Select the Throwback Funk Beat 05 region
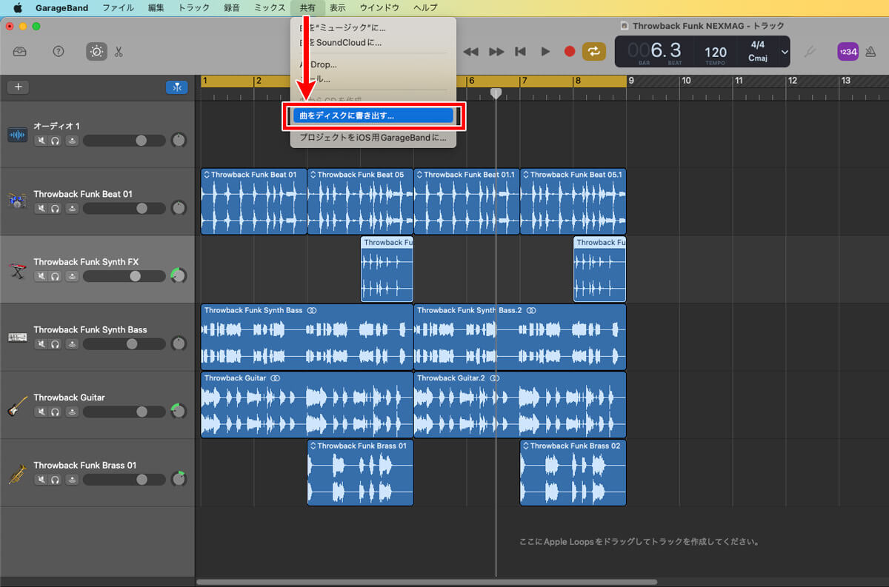 (x=360, y=201)
